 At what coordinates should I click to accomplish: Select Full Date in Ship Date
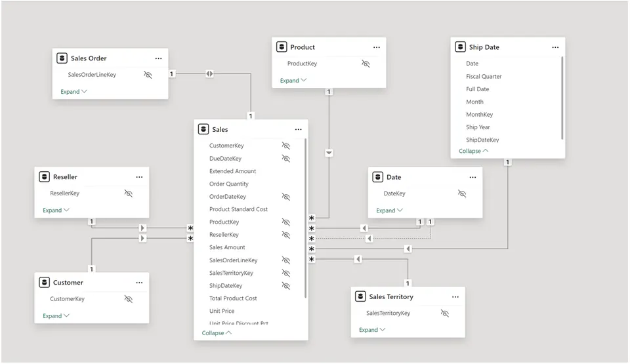pyautogui.click(x=477, y=89)
